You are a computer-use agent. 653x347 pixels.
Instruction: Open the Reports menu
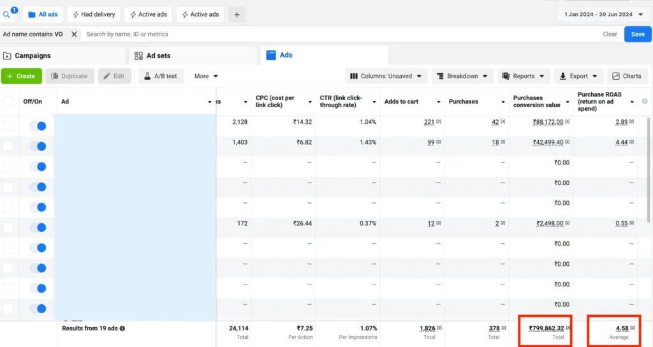[524, 77]
